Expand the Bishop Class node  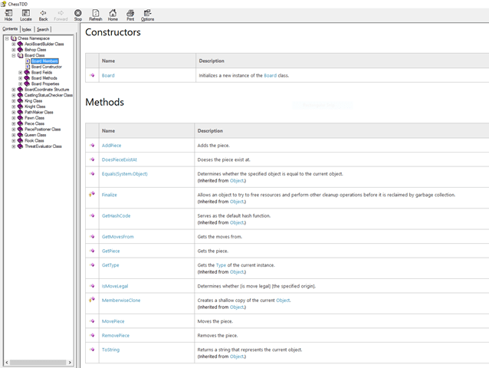point(13,50)
